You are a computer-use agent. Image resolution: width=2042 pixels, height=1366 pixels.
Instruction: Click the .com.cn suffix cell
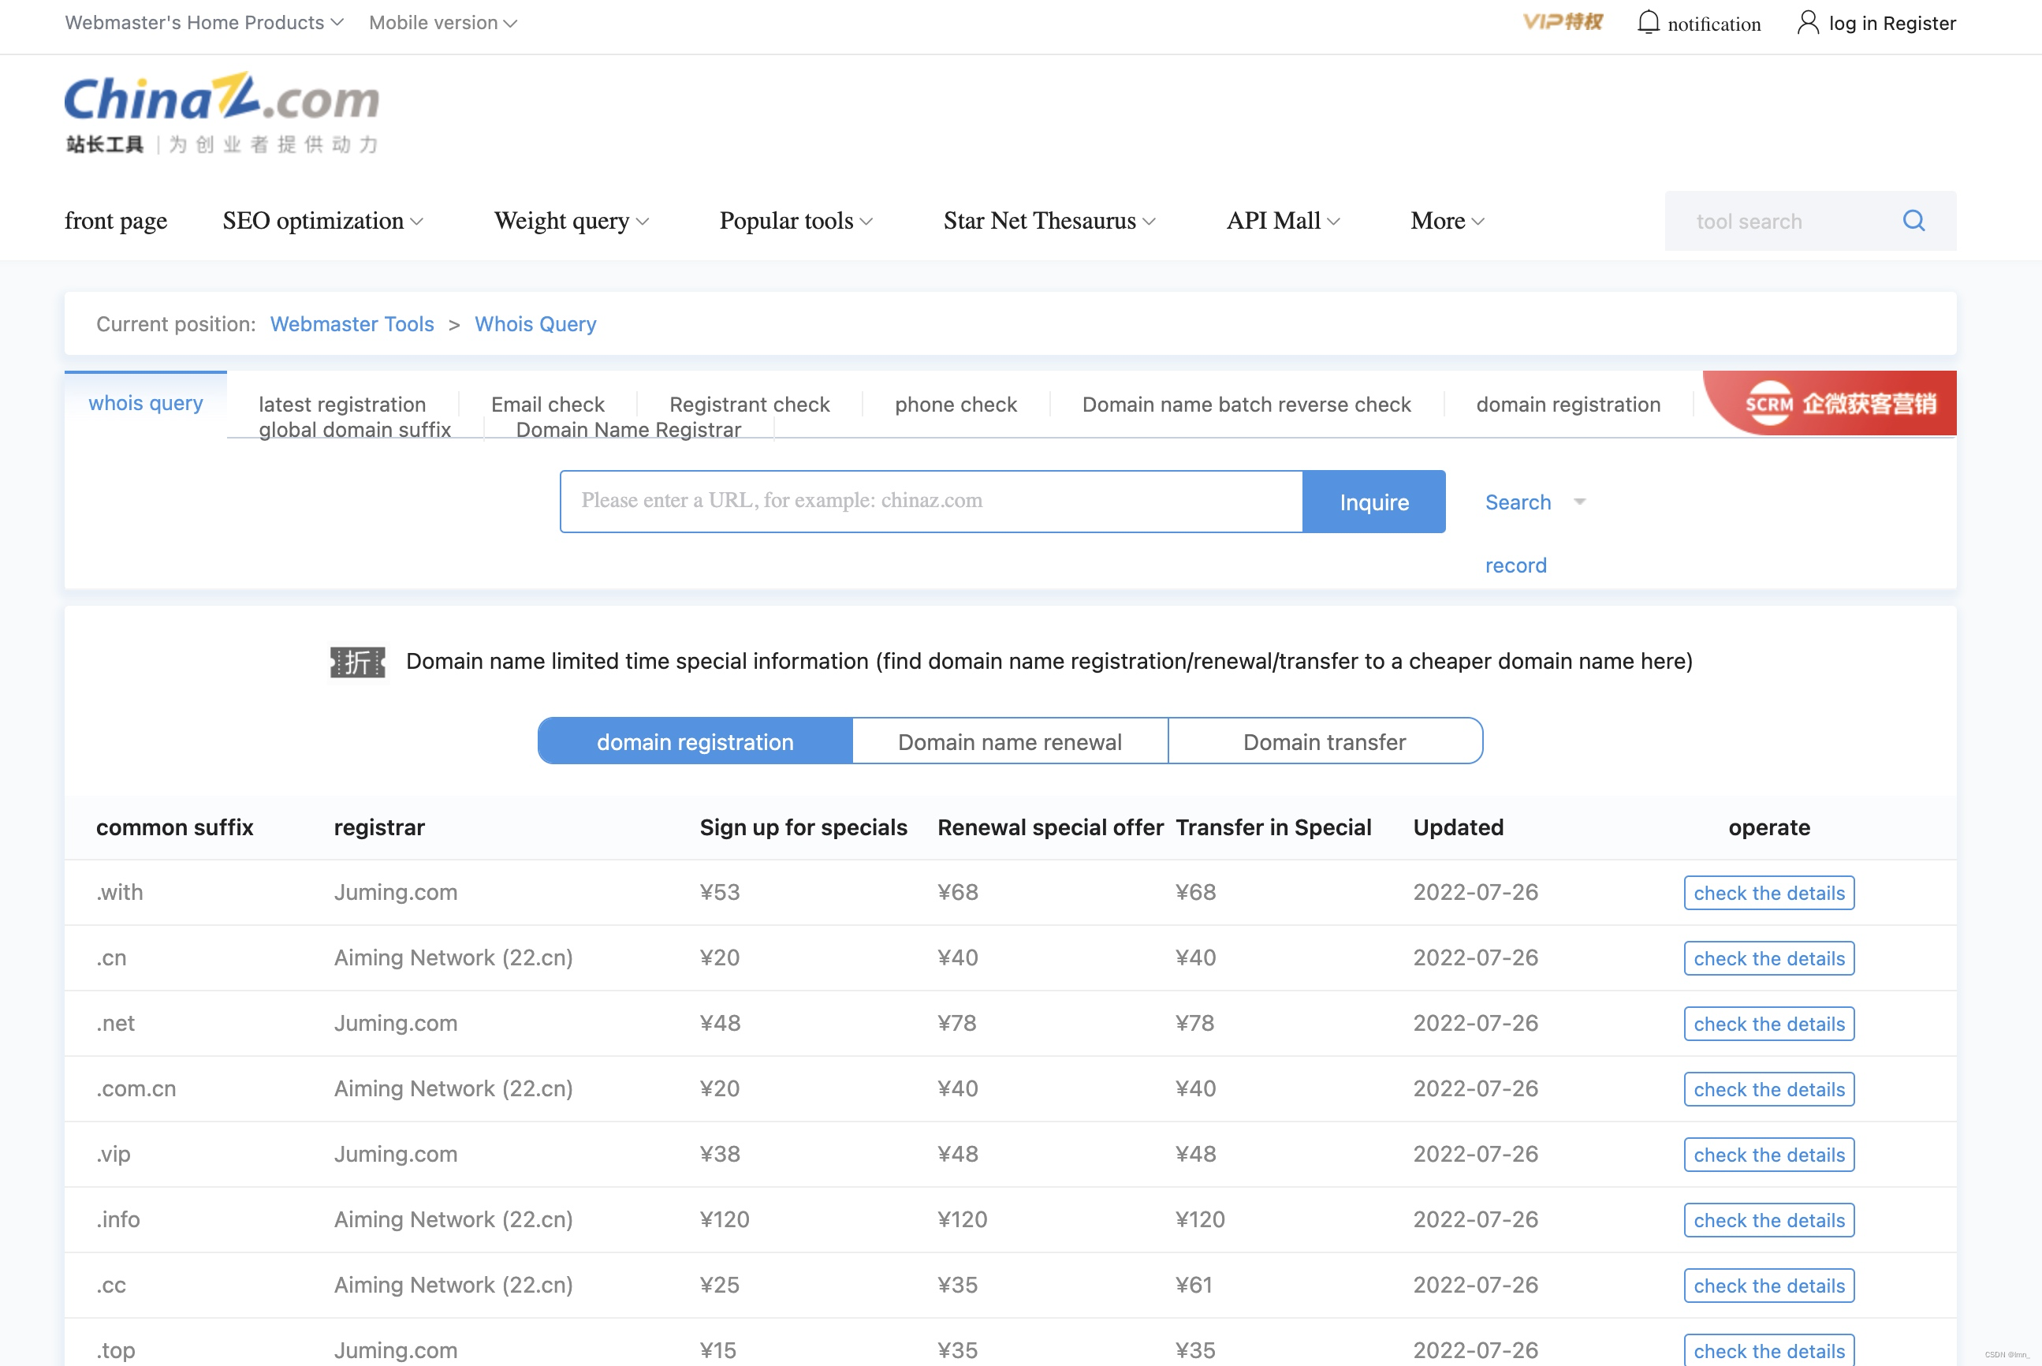point(136,1088)
